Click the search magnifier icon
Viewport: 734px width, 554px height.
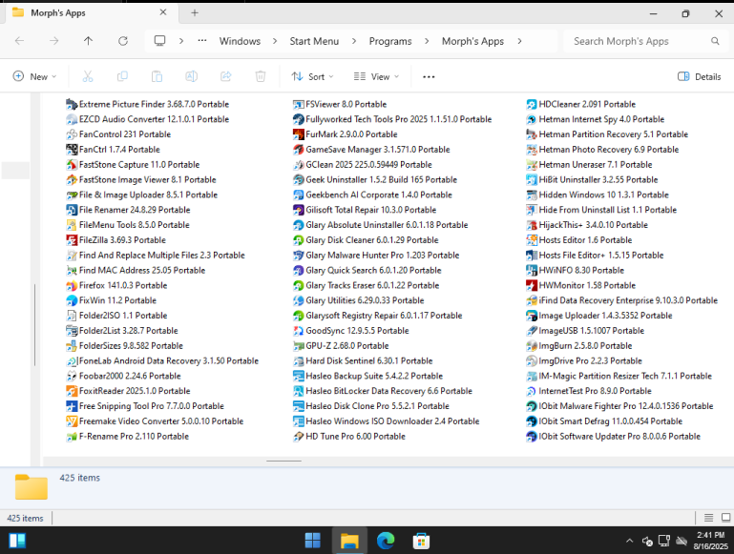point(715,41)
